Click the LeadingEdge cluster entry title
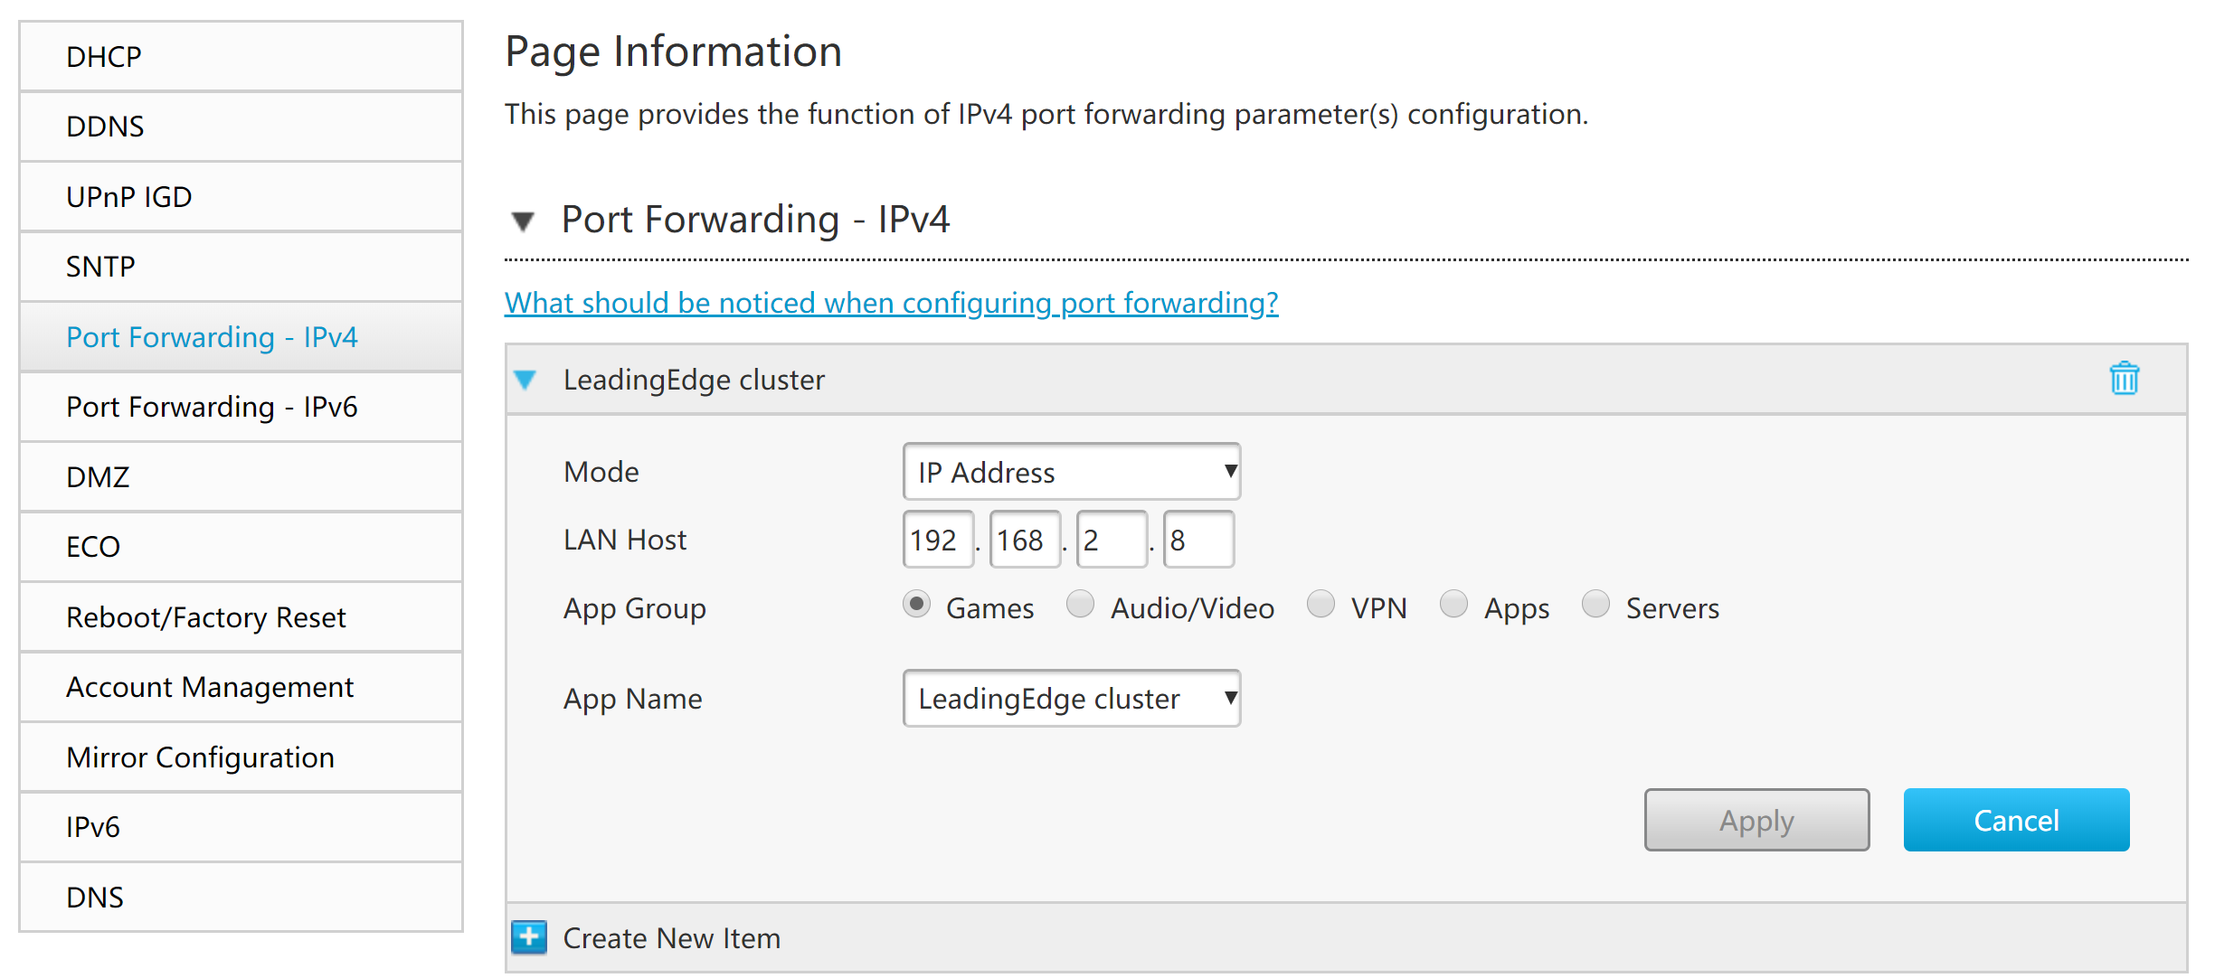Image resolution: width=2215 pixels, height=978 pixels. click(x=694, y=380)
